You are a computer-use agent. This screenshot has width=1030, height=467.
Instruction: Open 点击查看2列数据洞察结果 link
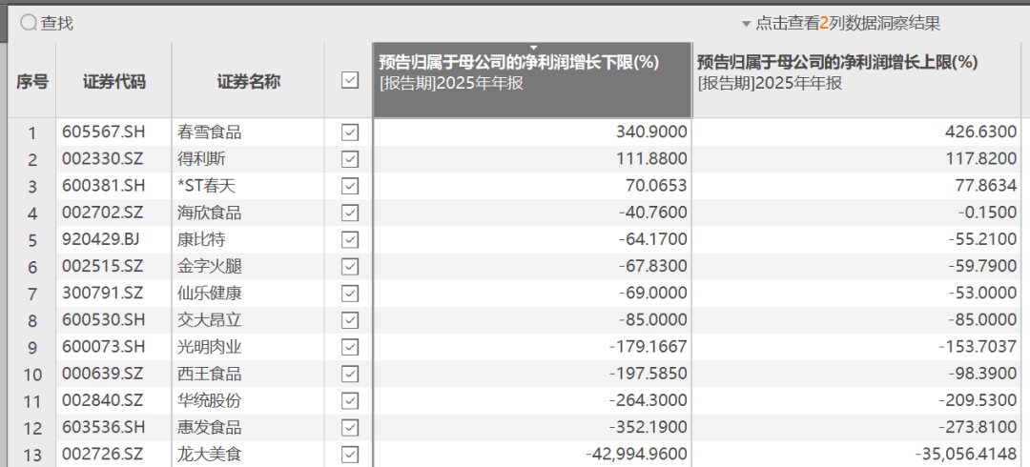[x=847, y=24]
